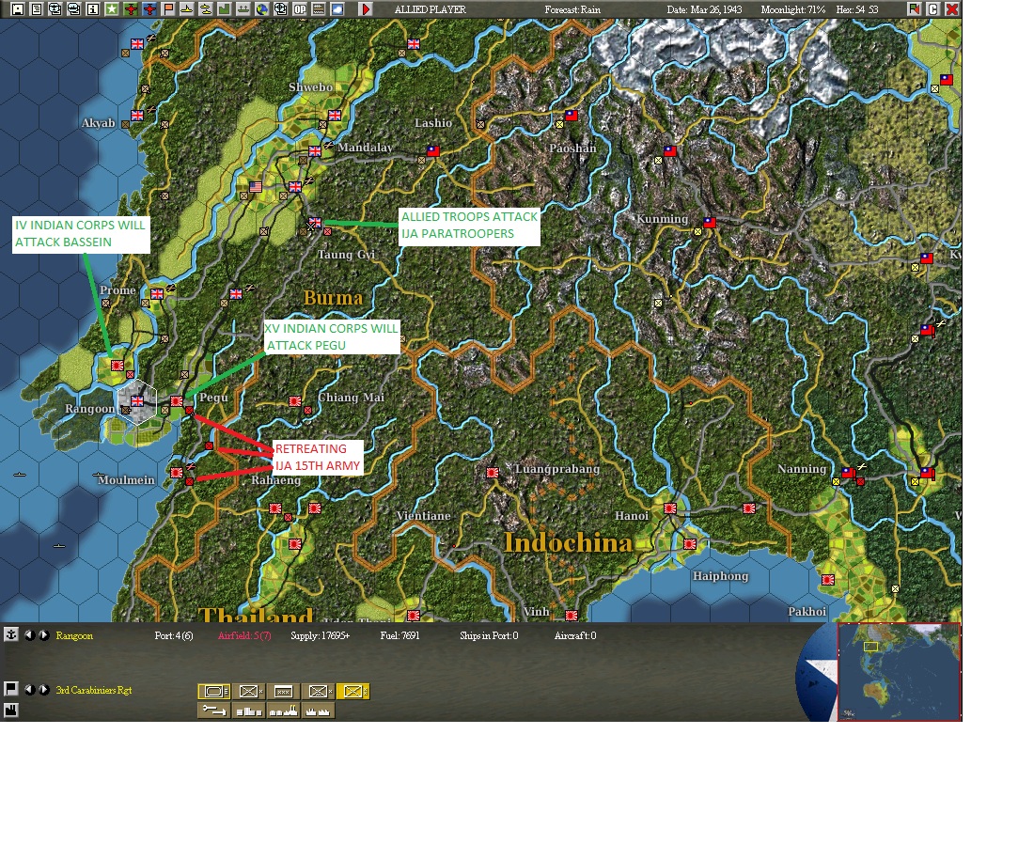Open the information 'i' toolbar icon
1018x844 pixels.
pos(93,9)
